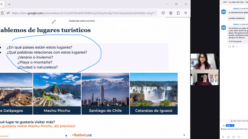The image size is (248, 139).
Task: Select the Santiago de Chile skyline photo
Action: (105, 90)
